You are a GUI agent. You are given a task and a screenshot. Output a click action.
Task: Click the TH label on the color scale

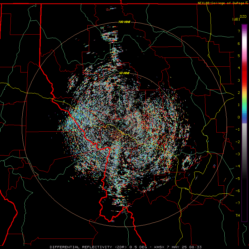point(238,215)
